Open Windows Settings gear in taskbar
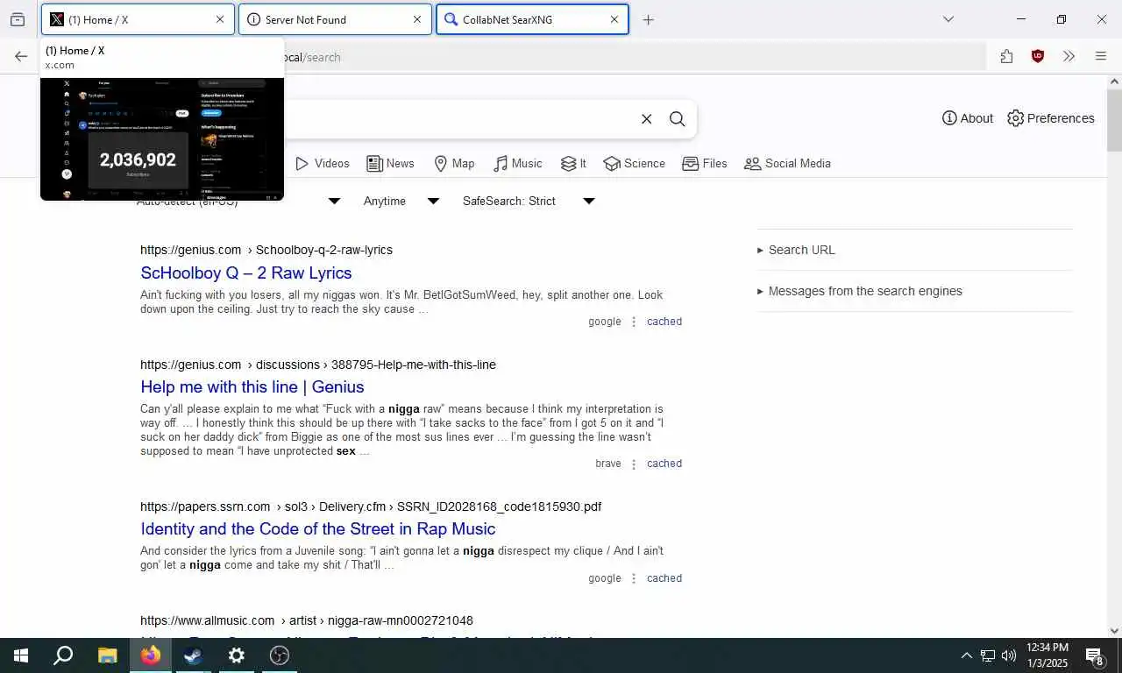The width and height of the screenshot is (1122, 673). coord(236,655)
